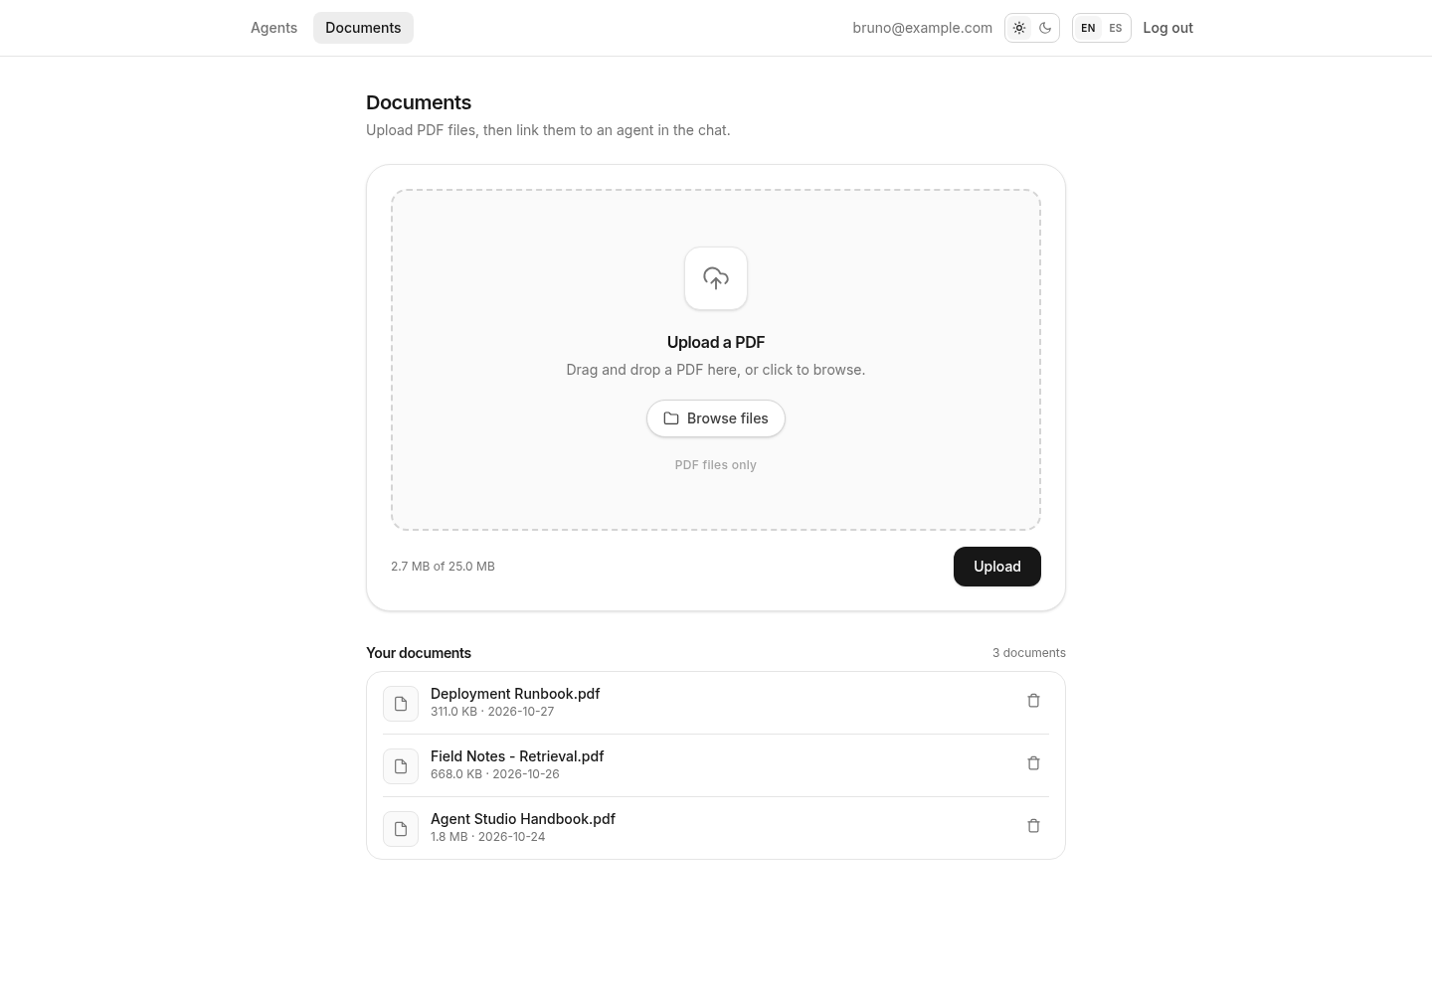Select the Field Notes - Retrieval.pdf file name

click(x=517, y=756)
